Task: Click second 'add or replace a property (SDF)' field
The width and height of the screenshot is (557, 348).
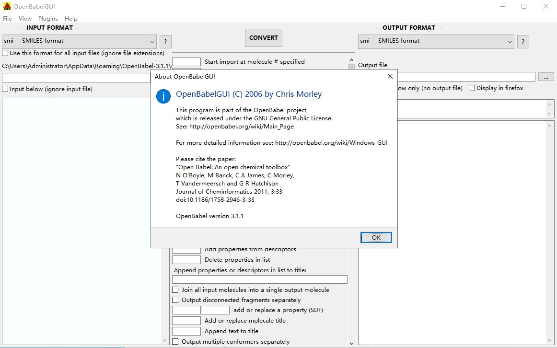Action: (x=215, y=310)
